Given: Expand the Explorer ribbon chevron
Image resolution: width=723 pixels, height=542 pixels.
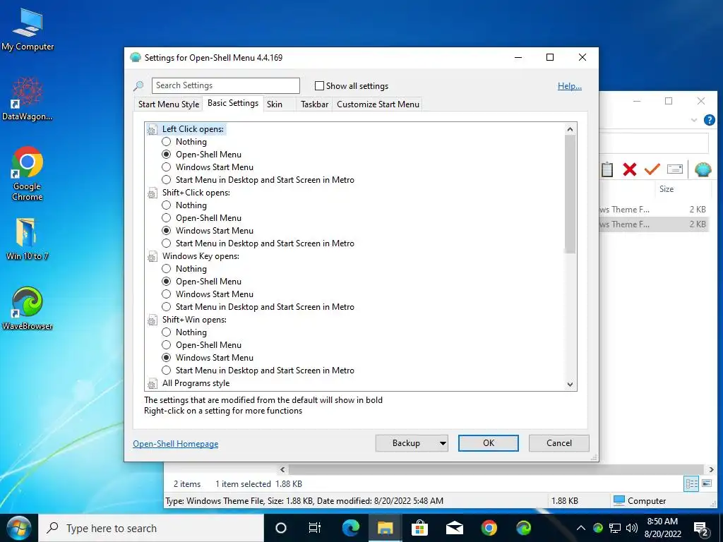Looking at the screenshot, I should tap(694, 120).
